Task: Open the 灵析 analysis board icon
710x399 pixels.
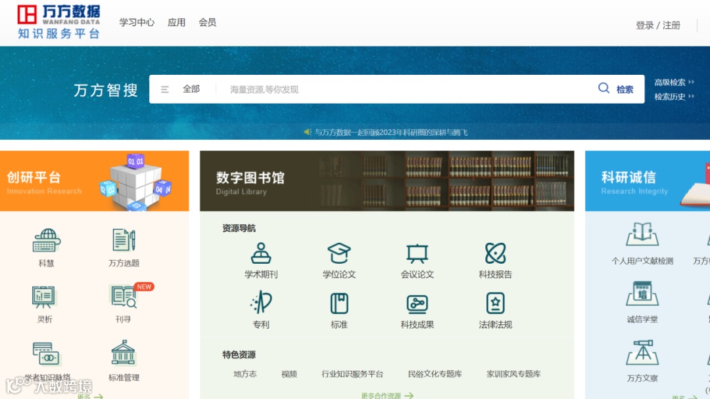Action: point(44,297)
